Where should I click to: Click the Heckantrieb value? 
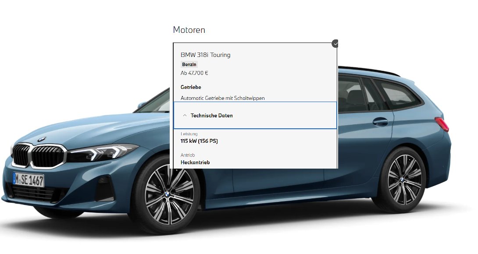[x=195, y=162]
